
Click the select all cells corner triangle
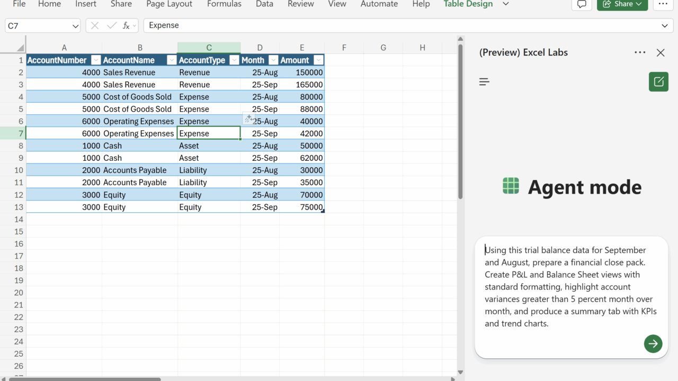click(x=20, y=48)
